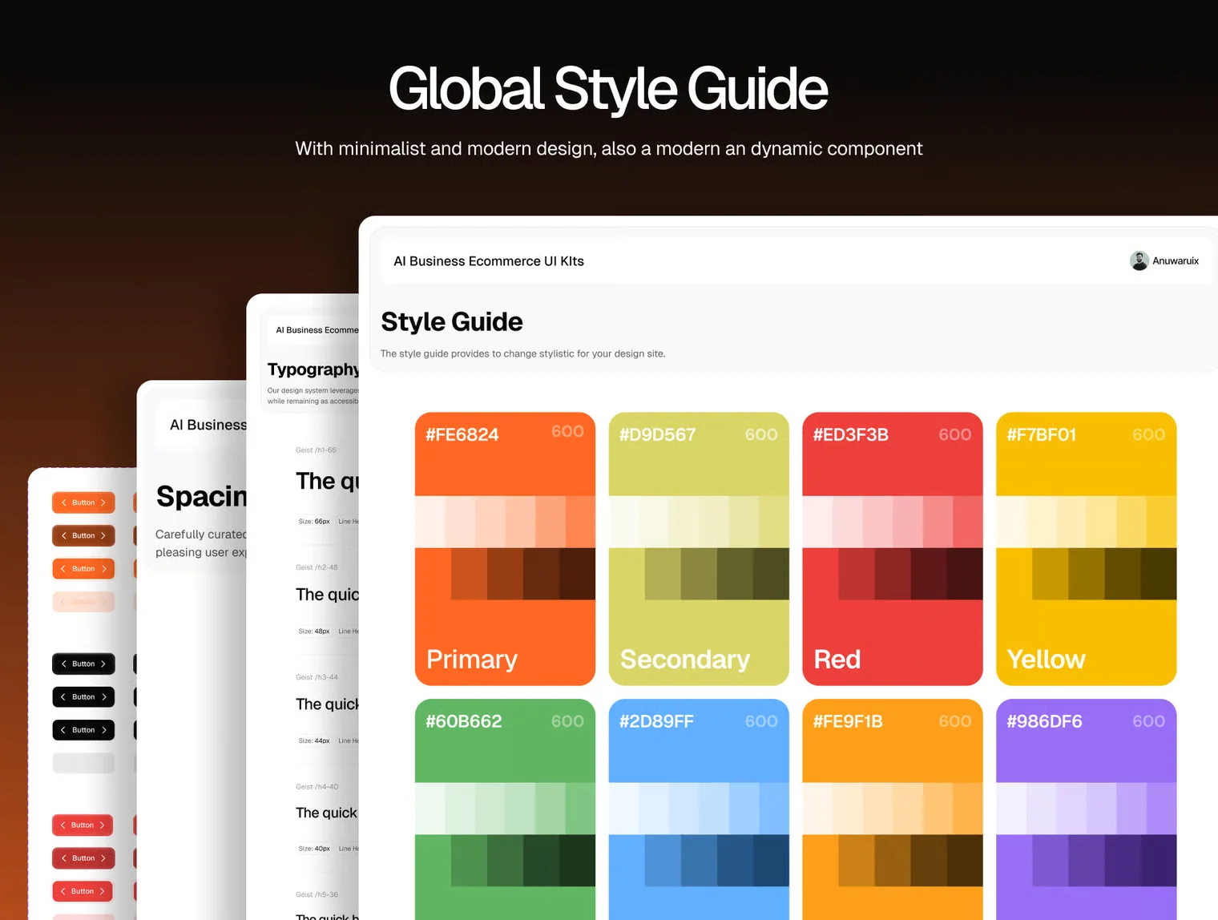
Task: Click the #F7BF01 hex code
Action: coord(1042,434)
